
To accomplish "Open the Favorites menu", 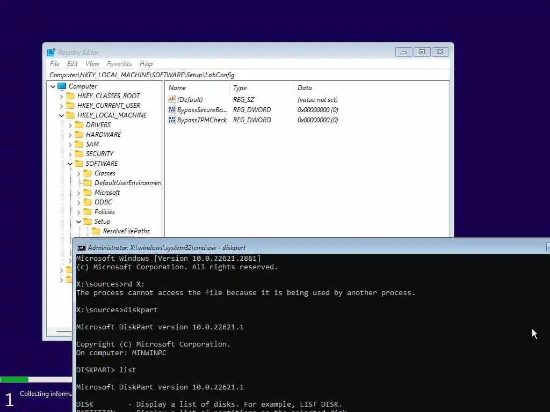I will point(119,64).
